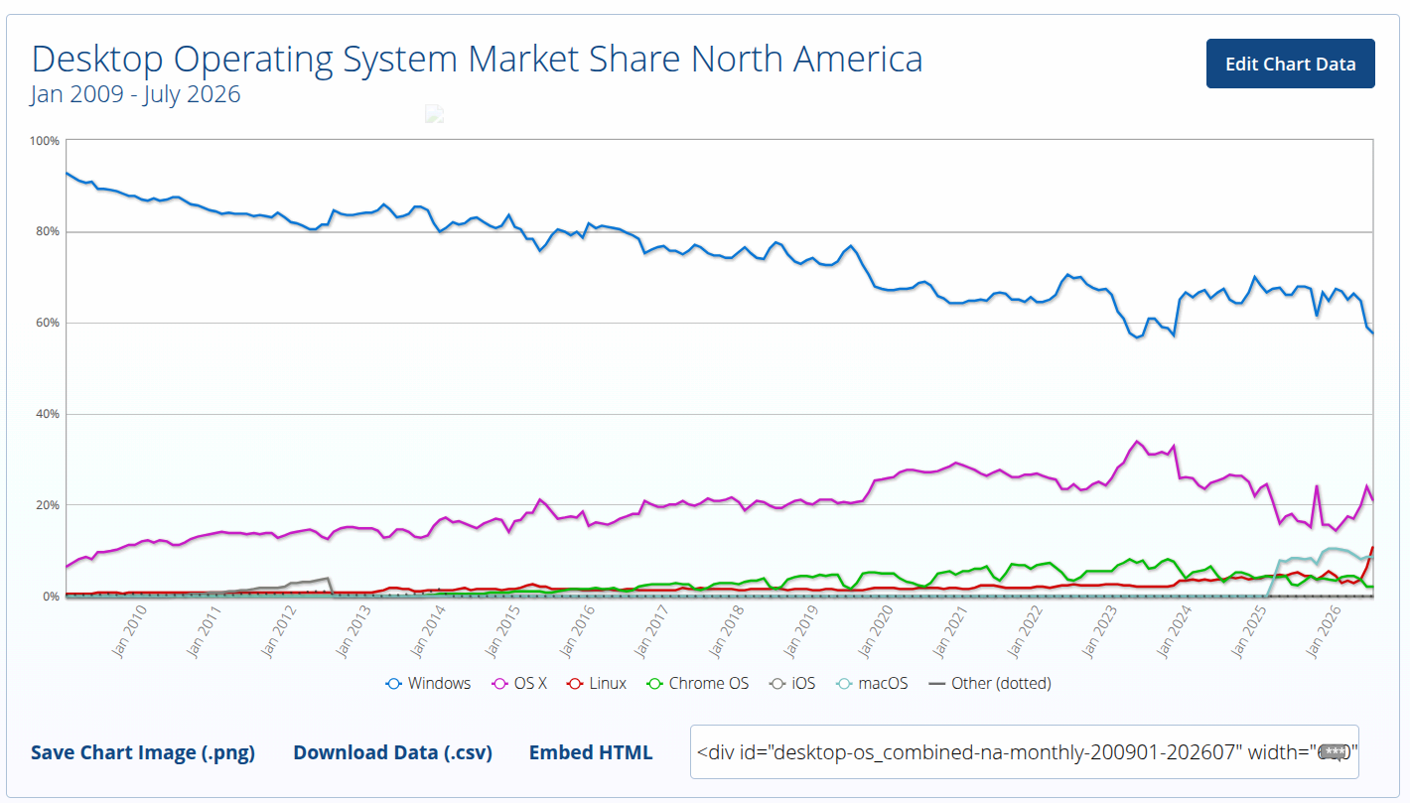Click the Jan 2018 x-axis label
The width and height of the screenshot is (1410, 803).
[726, 630]
